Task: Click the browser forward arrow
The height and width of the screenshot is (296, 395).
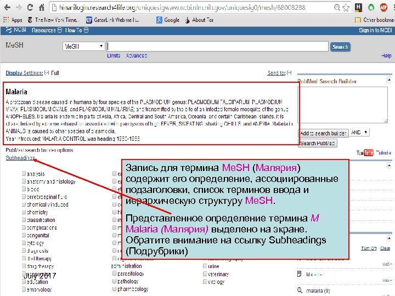Action: tap(19, 8)
